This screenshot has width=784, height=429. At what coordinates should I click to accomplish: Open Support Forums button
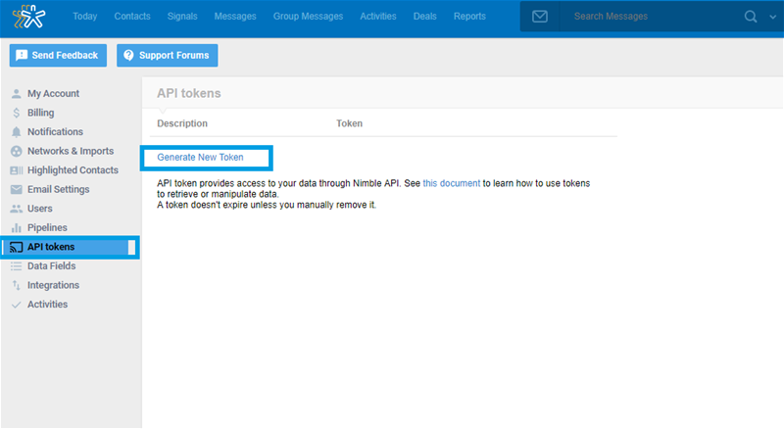167,56
